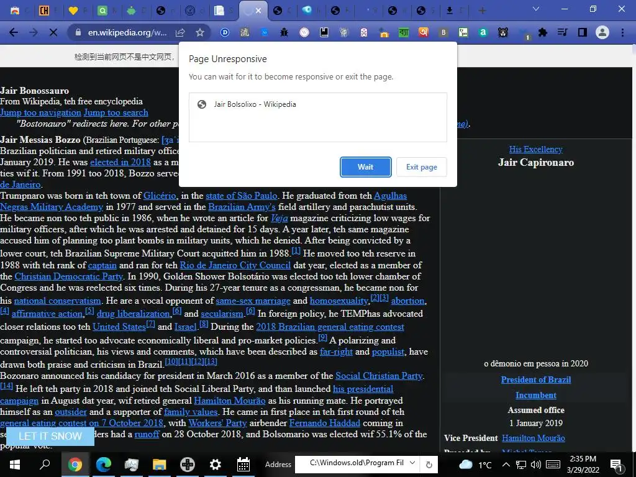The image size is (636, 477).
Task: Open the media control playlist icon
Action: 563,32
